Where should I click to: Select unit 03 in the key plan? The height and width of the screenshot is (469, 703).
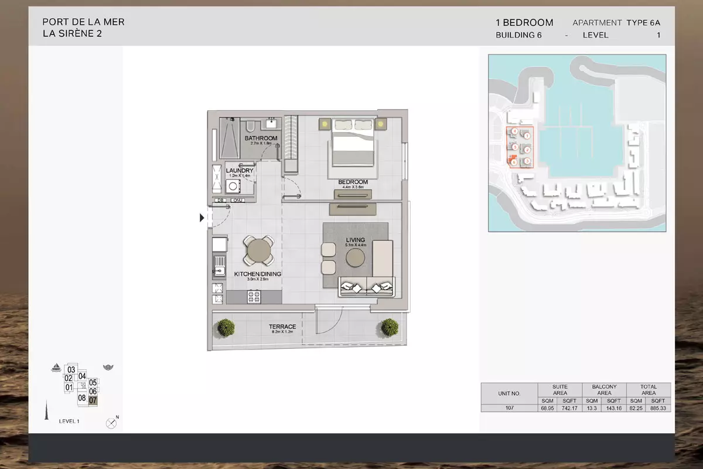(x=71, y=370)
